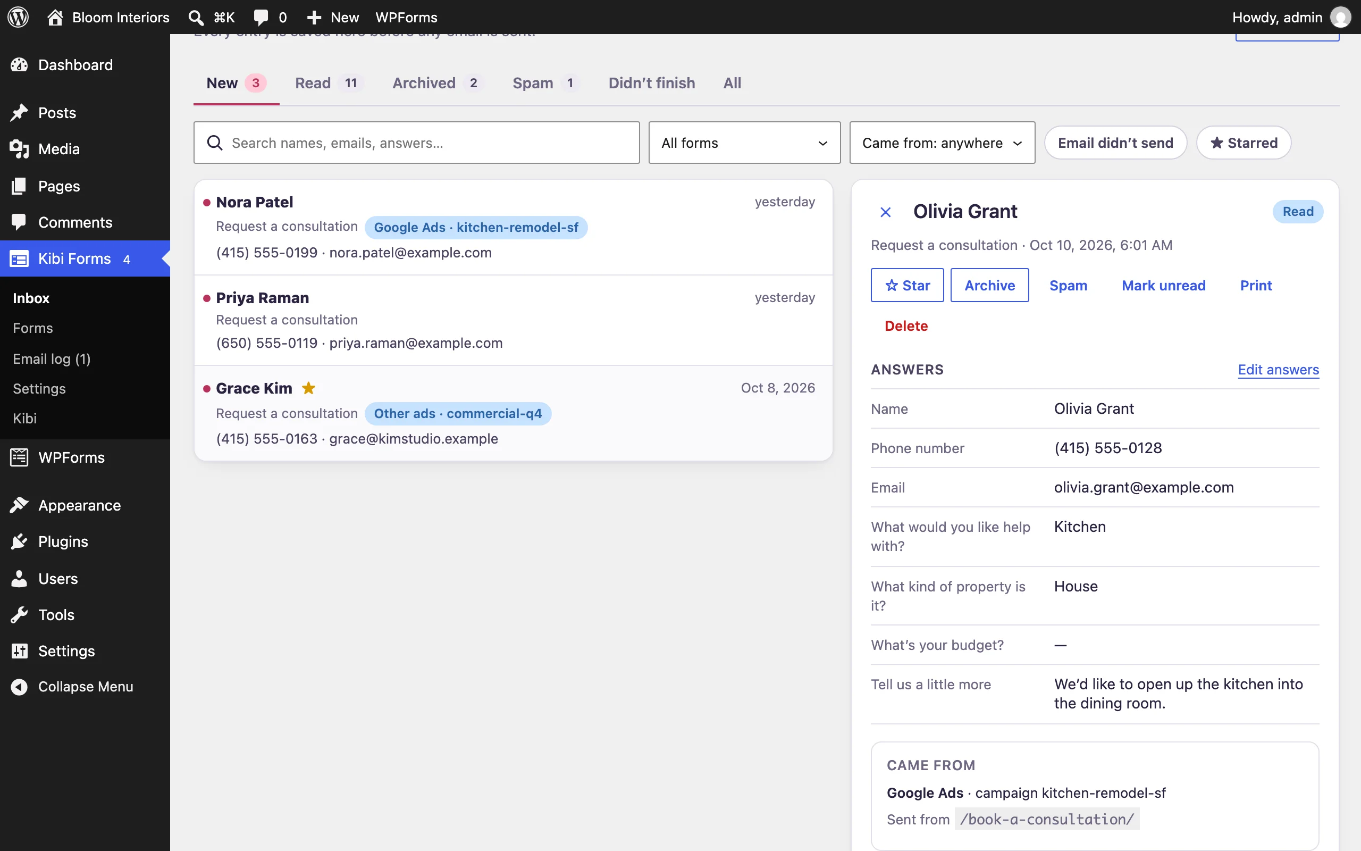Viewport: 1361px width, 851px height.
Task: Open the Media library menu item
Action: pyautogui.click(x=85, y=149)
